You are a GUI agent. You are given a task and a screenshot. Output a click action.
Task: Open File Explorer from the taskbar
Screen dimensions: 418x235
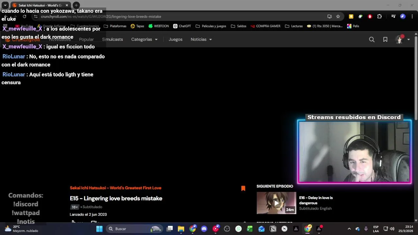[181, 229]
